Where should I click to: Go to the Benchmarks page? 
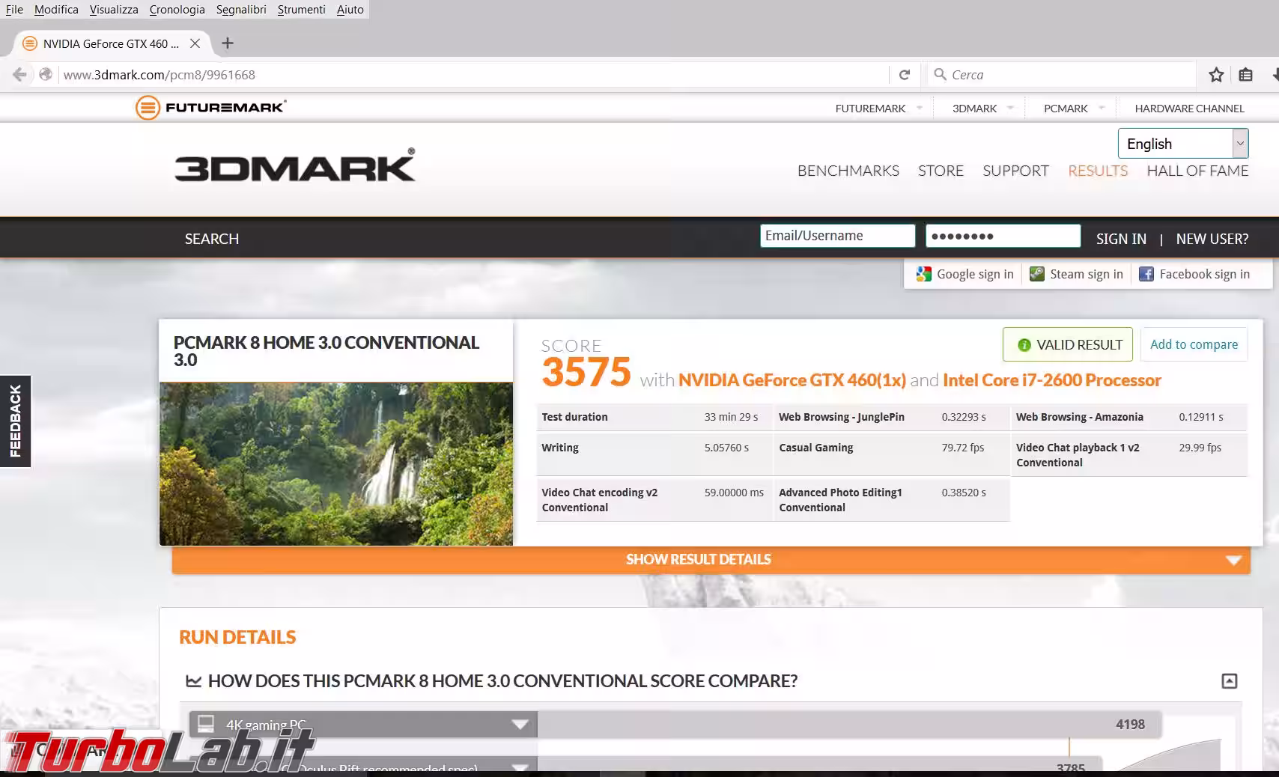point(848,171)
